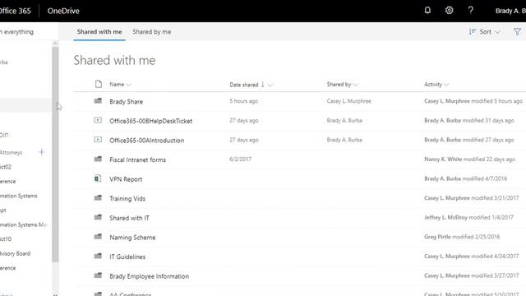Open Office365-00BHelpDeskTicket file
The height and width of the screenshot is (296, 526).
(x=150, y=121)
